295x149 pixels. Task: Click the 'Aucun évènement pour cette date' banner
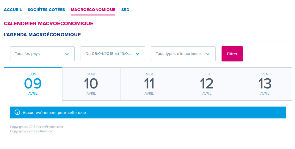point(148,113)
